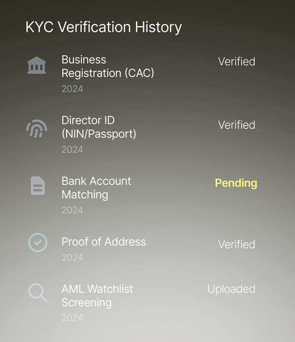
Task: Click Verified status beside Director ID
Action: (x=237, y=125)
